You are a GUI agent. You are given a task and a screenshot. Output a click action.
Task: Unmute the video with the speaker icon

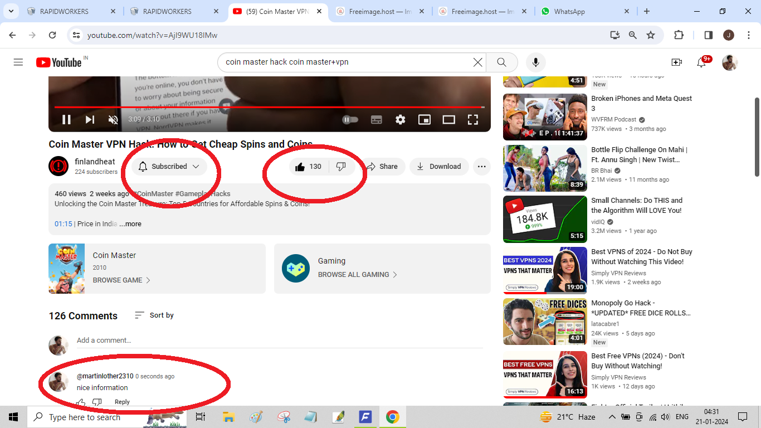pos(113,119)
